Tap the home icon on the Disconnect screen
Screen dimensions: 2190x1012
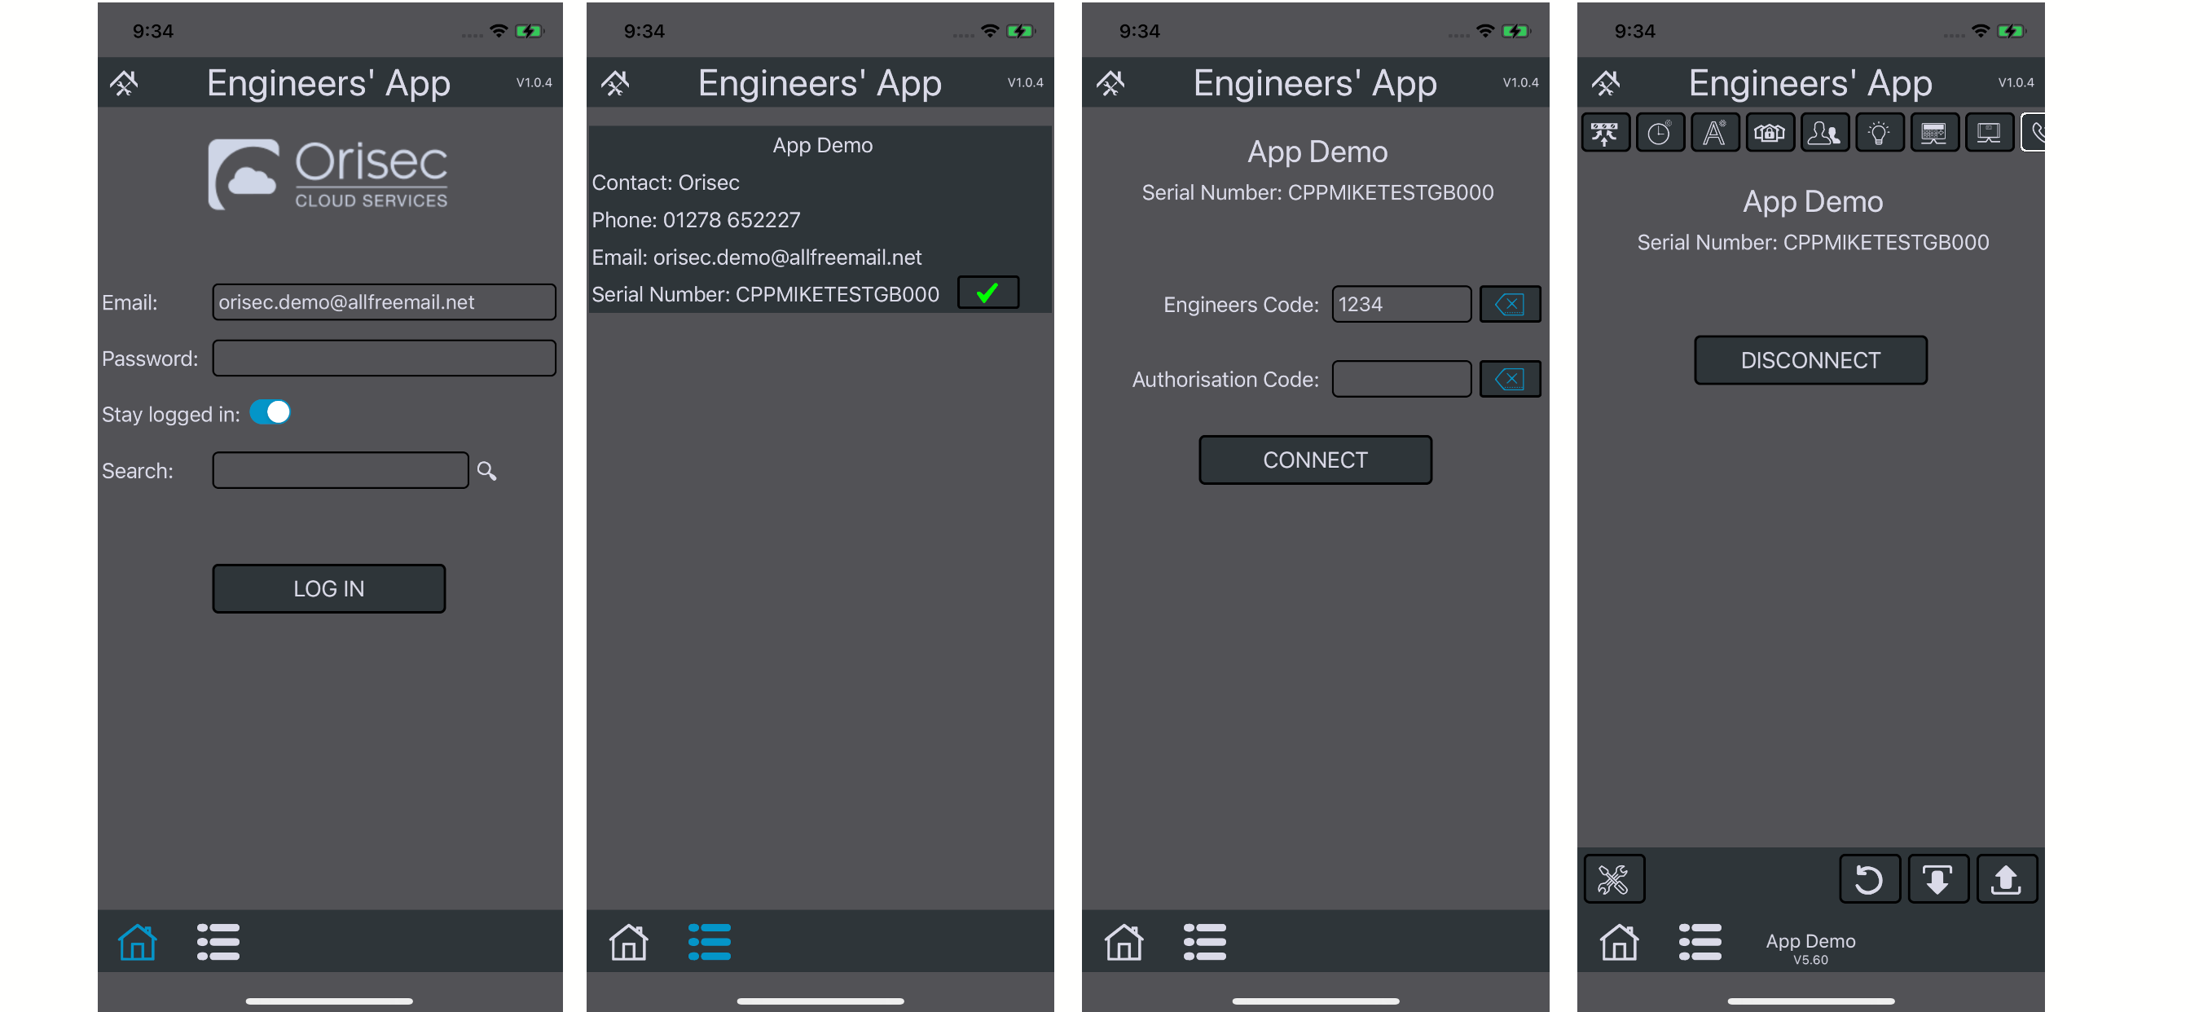(x=1619, y=941)
